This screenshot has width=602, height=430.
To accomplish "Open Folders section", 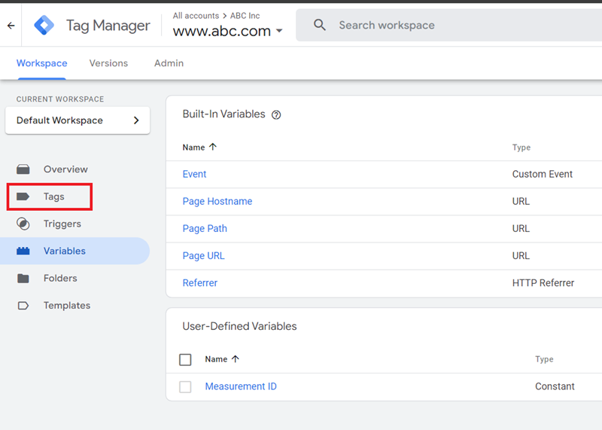I will (x=60, y=278).
